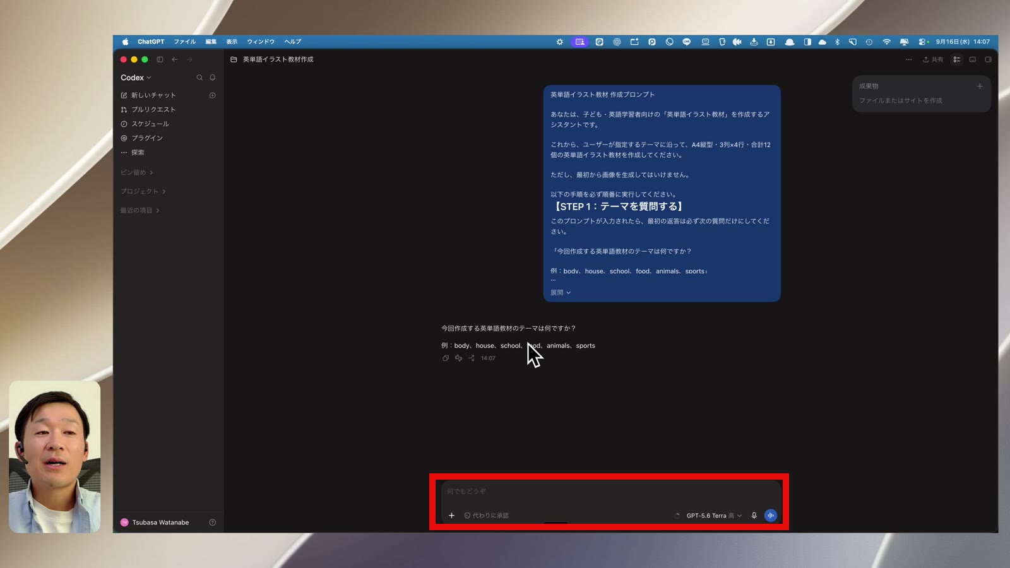This screenshot has width=1010, height=568.
Task: Open プルリクエスト in the sidebar
Action: coord(148,109)
